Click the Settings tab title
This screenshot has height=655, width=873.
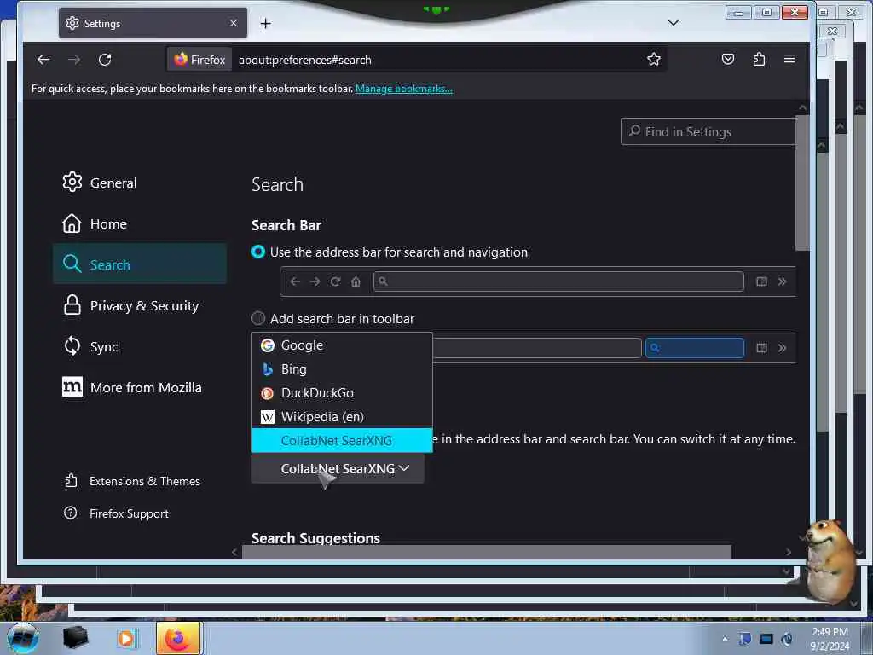click(x=102, y=23)
